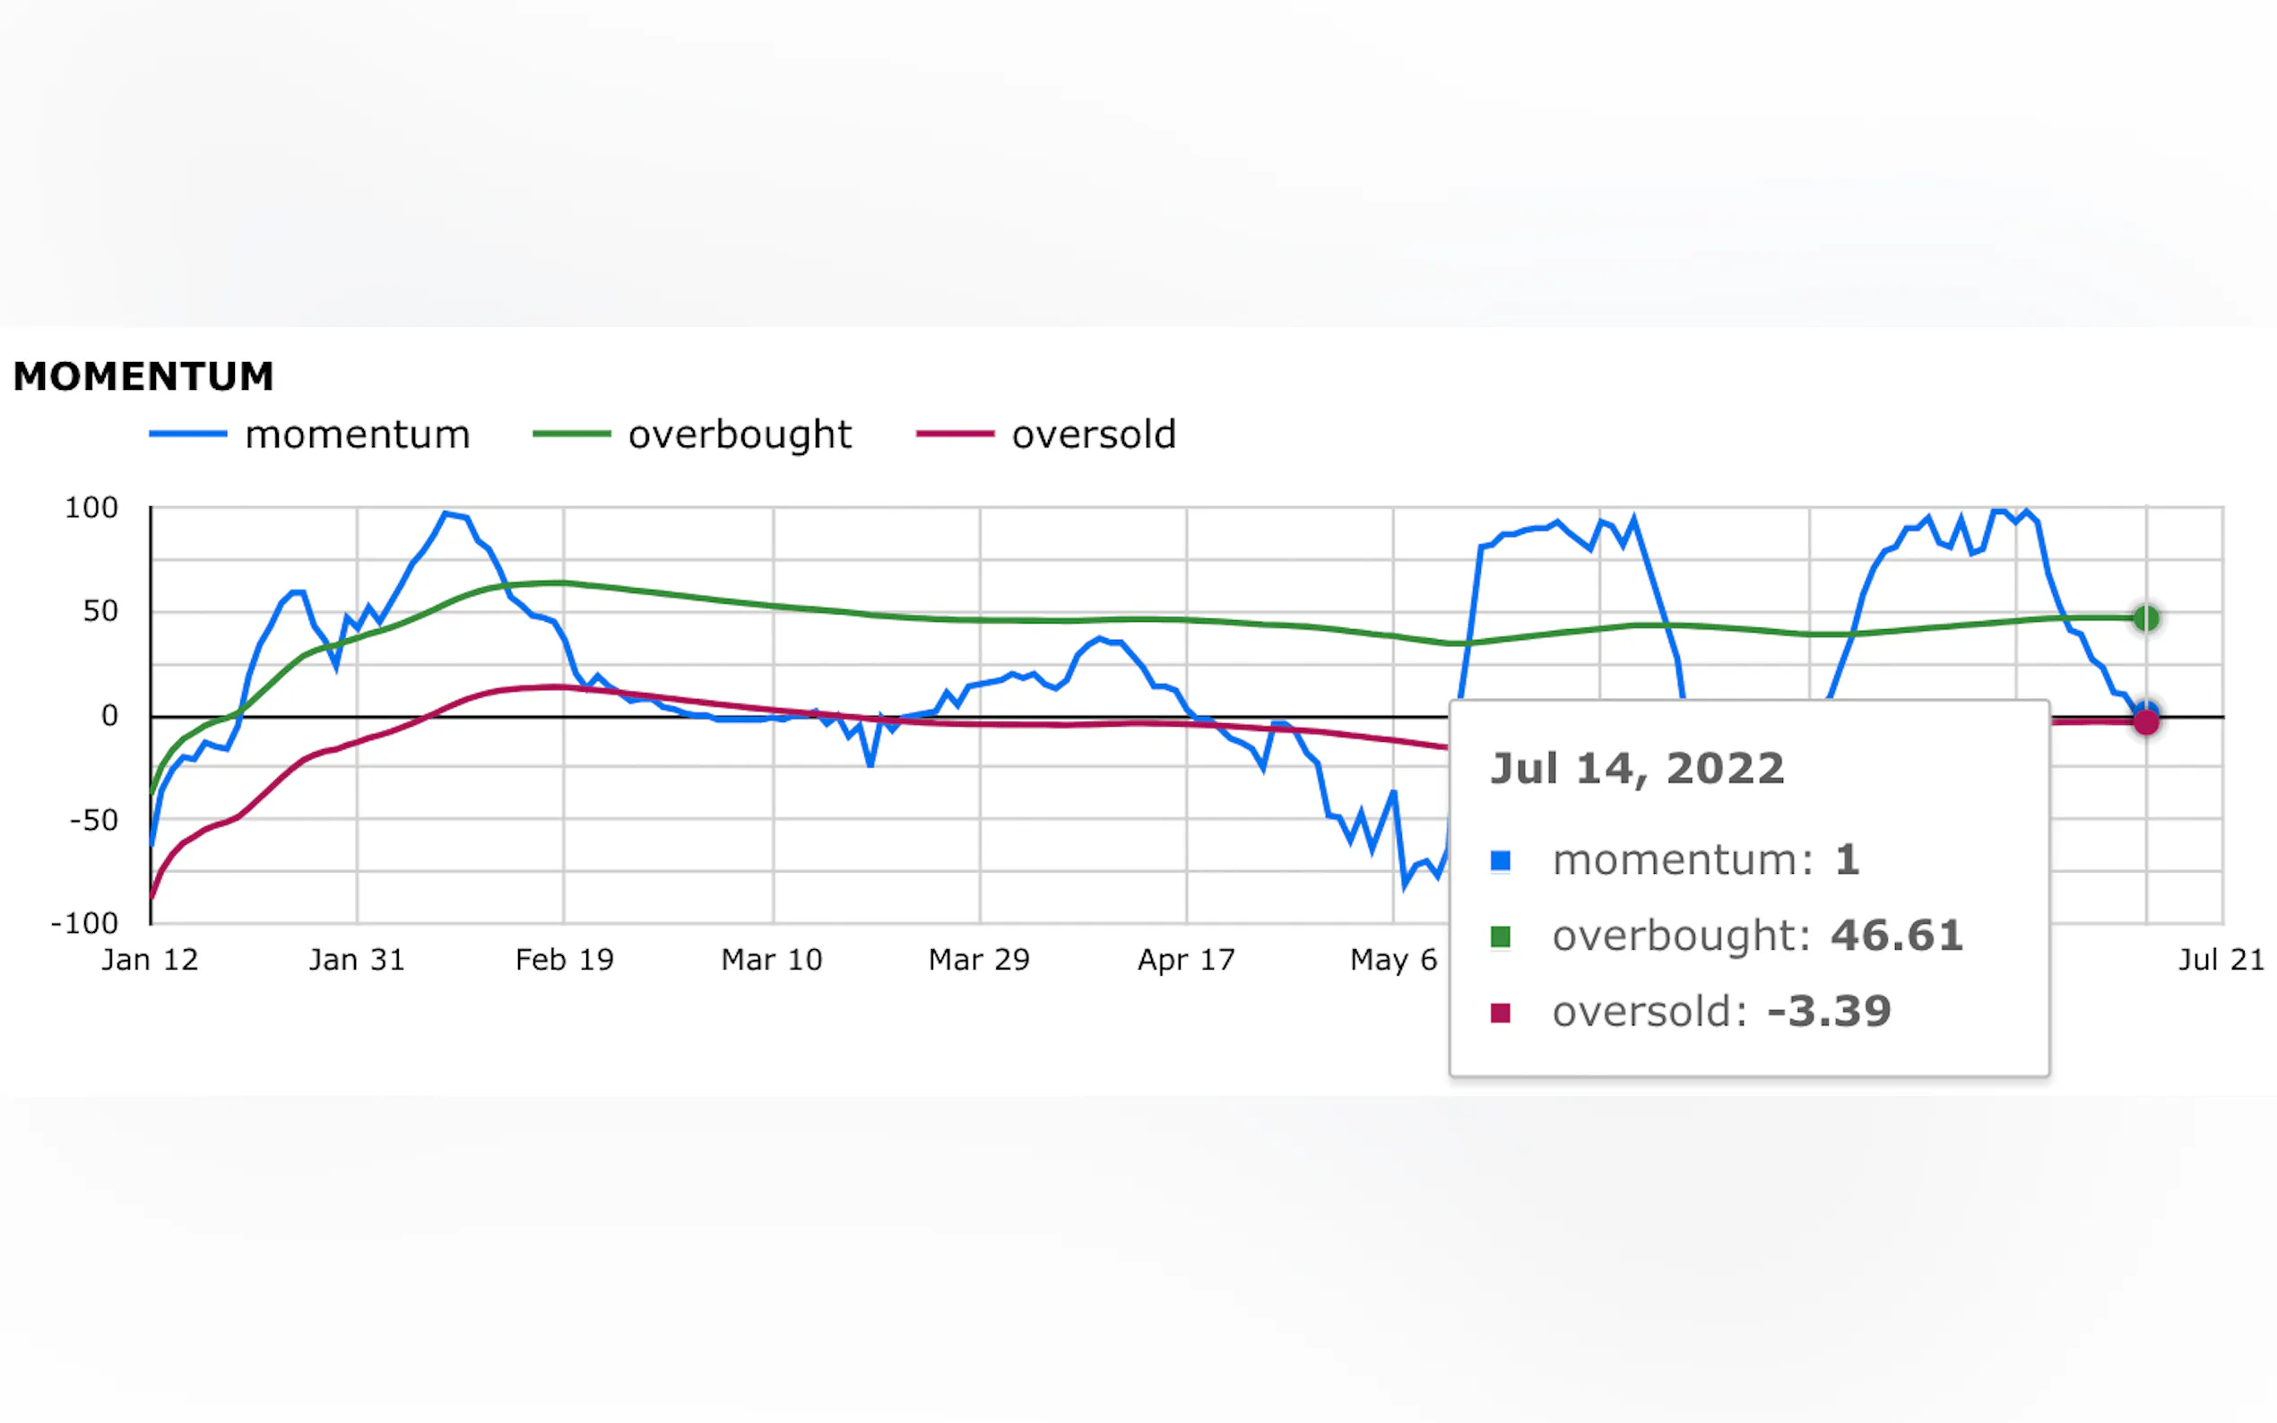Screen dimensions: 2277x1423
Task: Click the red square in the tooltip
Action: click(1501, 1013)
